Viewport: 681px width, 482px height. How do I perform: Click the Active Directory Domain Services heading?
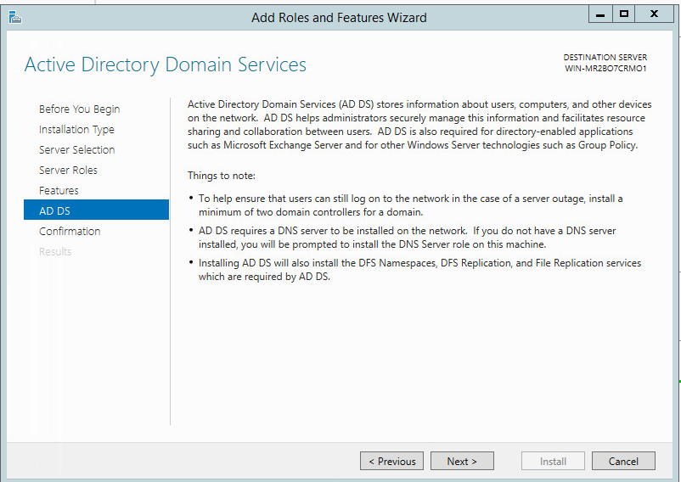pos(166,64)
